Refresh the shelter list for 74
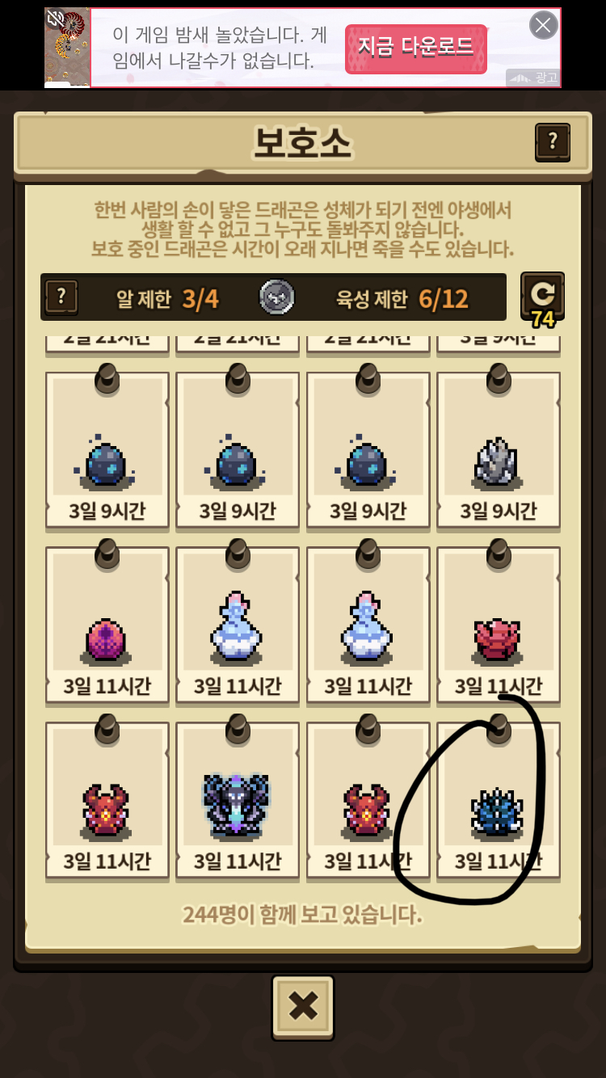Image resolution: width=606 pixels, height=1078 pixels. tap(542, 297)
